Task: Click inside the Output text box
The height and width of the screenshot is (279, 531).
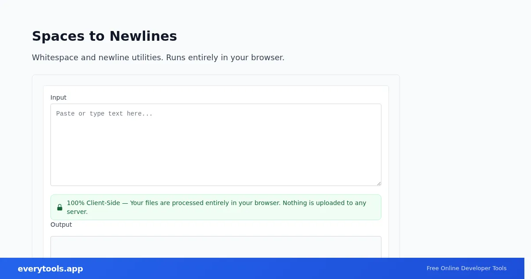Action: tap(216, 247)
